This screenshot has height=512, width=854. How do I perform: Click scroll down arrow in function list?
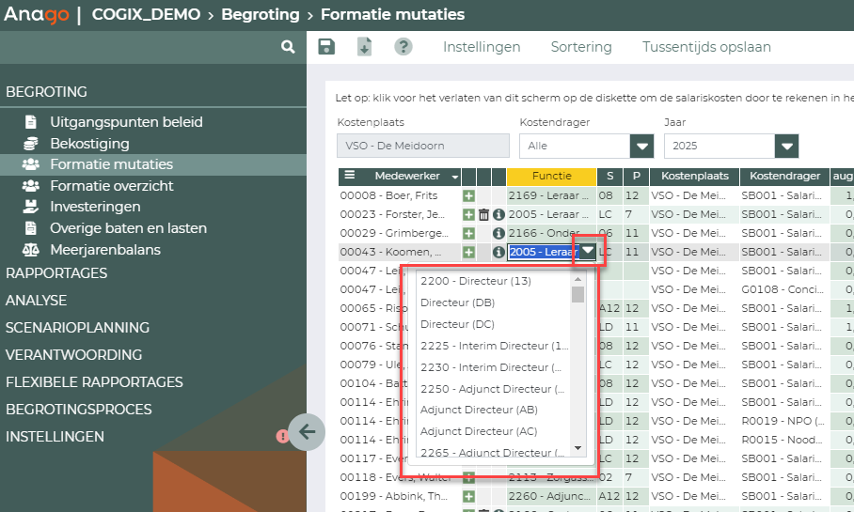577,448
